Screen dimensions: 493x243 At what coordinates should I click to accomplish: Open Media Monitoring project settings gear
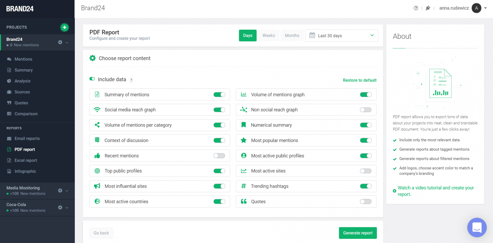click(x=60, y=191)
